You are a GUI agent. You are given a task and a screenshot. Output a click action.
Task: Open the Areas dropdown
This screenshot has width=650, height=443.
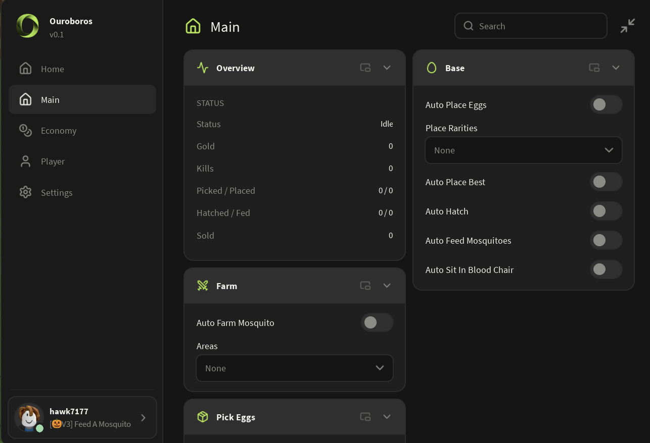coord(295,368)
